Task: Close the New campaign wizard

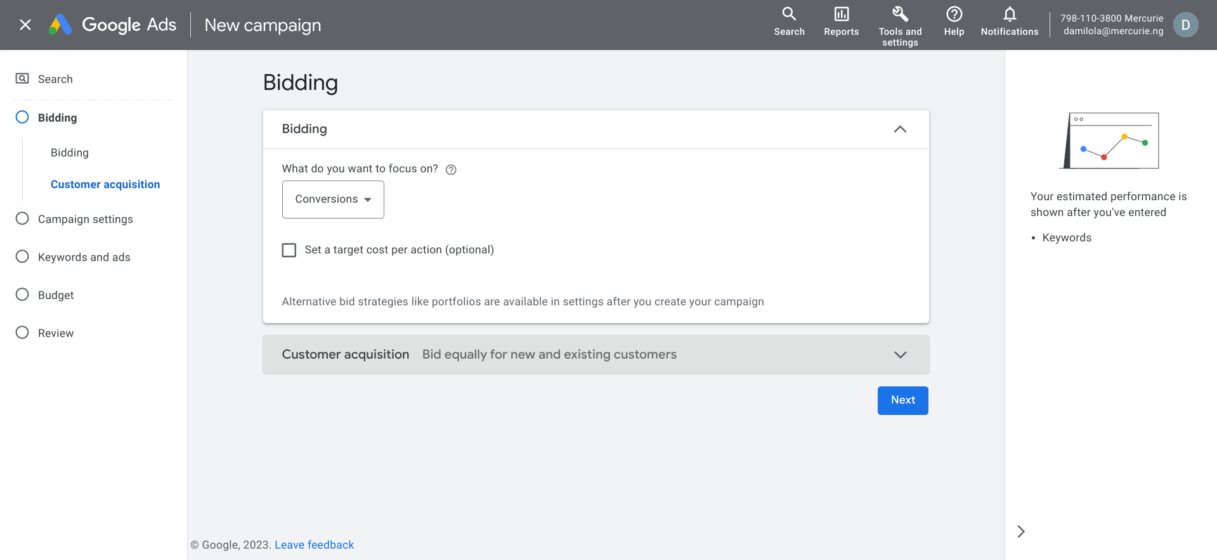Action: point(25,25)
